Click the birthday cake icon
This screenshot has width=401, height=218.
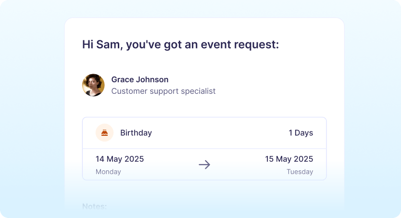point(104,133)
